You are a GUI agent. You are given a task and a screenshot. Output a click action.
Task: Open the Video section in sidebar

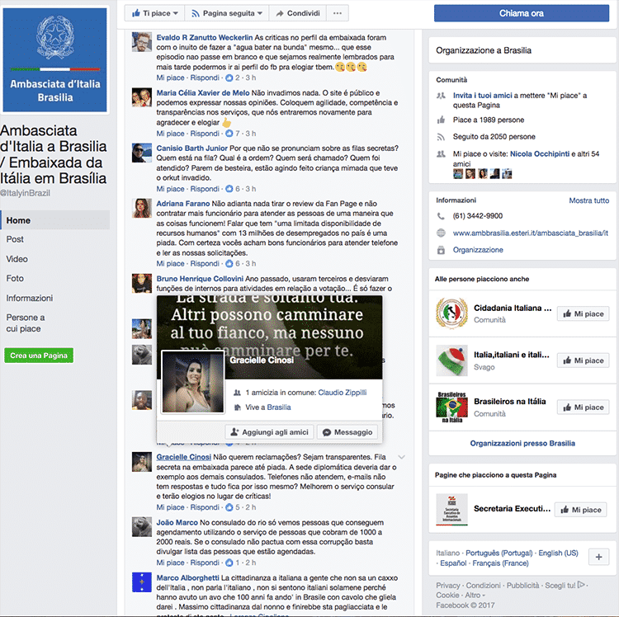point(17,259)
